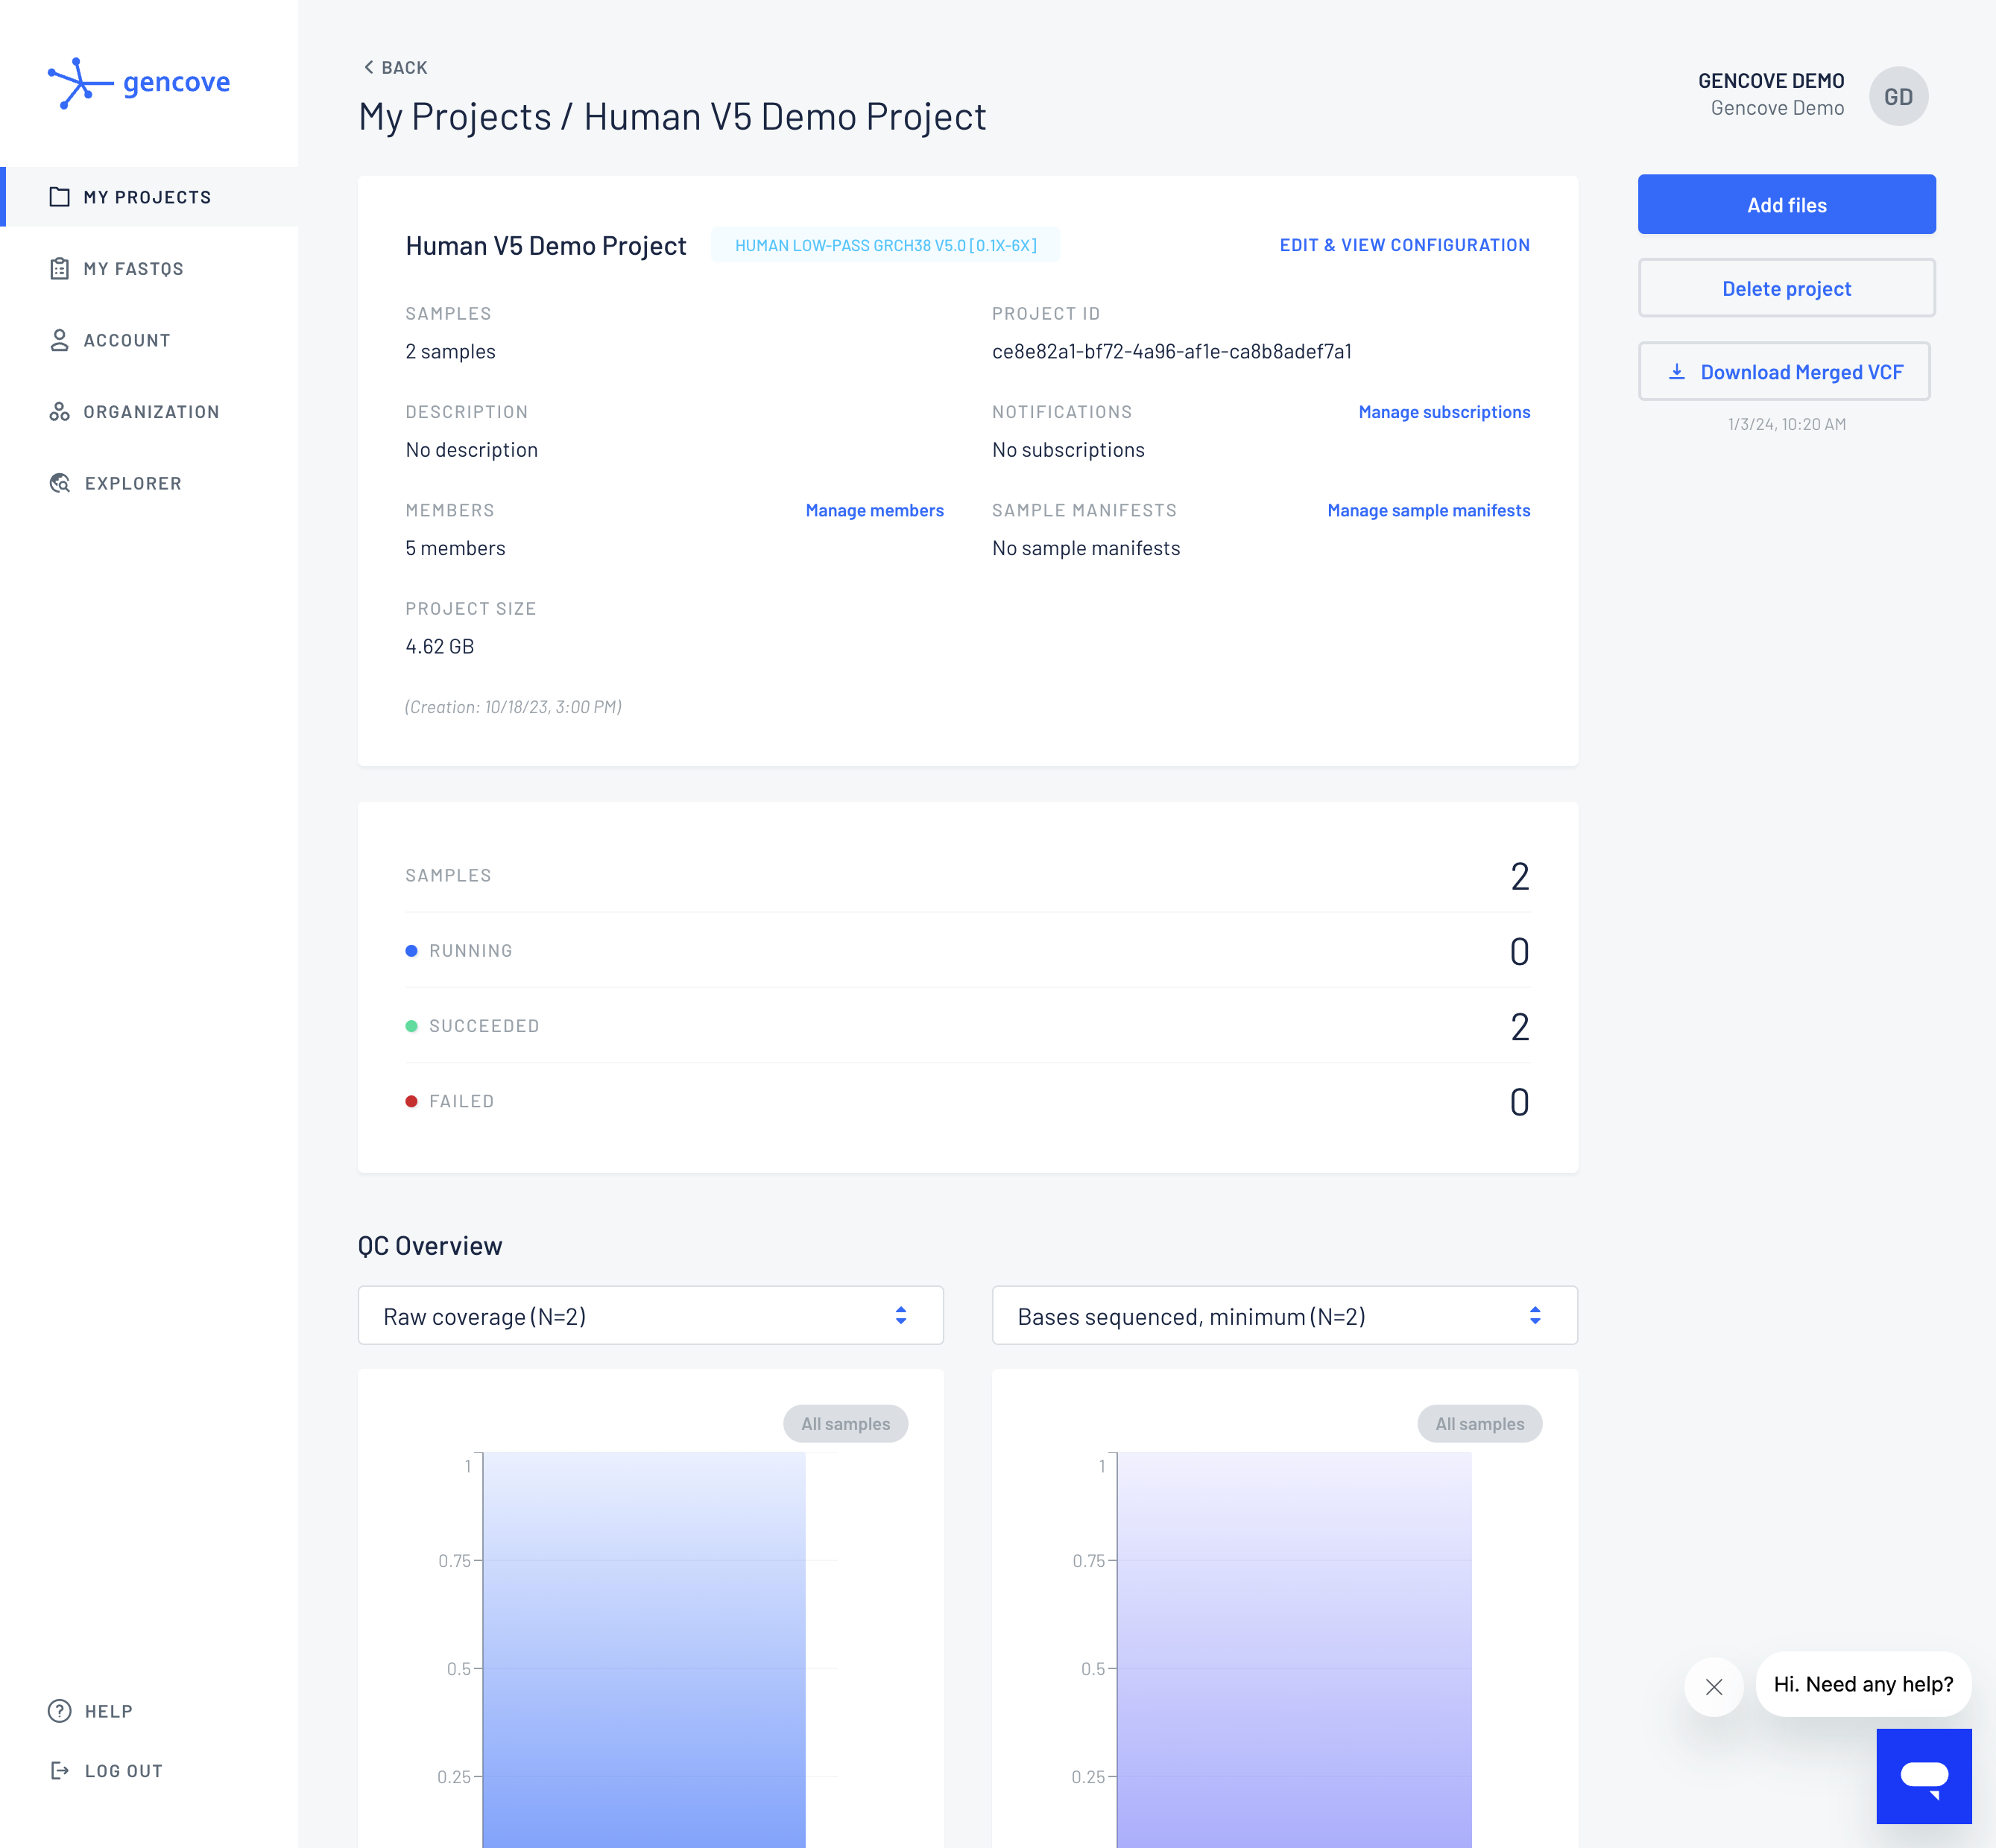Click Download Merged VCF button

(1784, 372)
